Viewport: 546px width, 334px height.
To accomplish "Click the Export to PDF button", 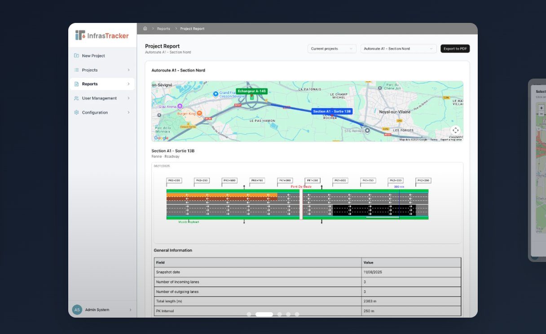I will [x=455, y=48].
